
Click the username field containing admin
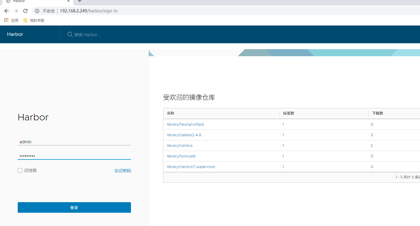tap(74, 142)
